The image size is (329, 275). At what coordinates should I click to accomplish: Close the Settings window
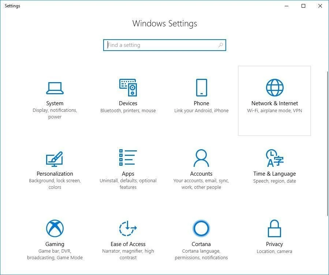pos(320,6)
